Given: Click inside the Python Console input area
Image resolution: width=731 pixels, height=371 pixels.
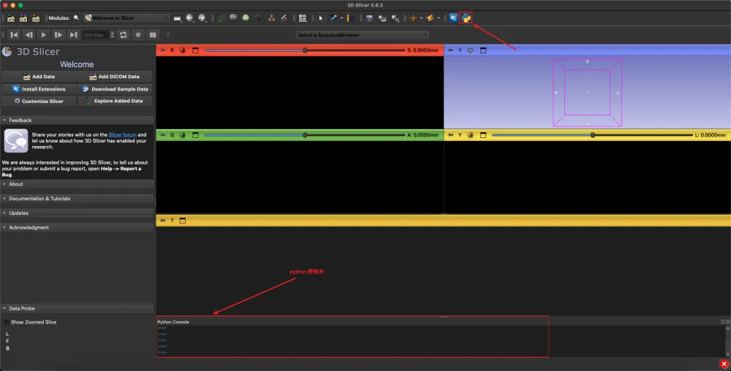Looking at the screenshot, I should [x=351, y=340].
